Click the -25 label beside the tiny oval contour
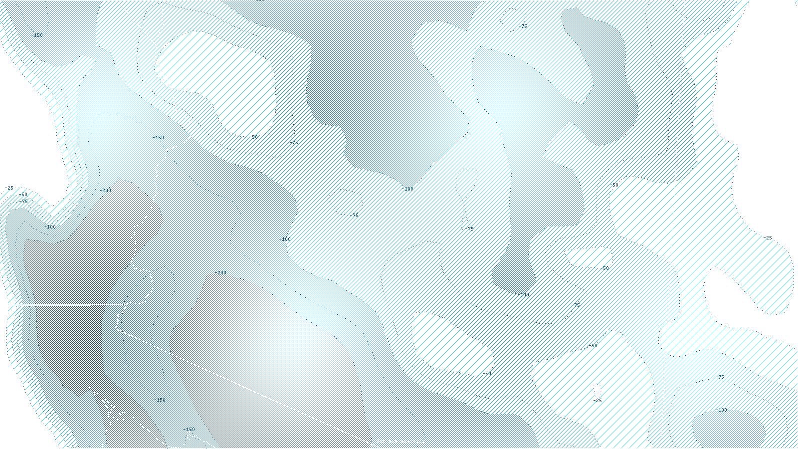Viewport: 798px width, 449px height. (x=598, y=401)
